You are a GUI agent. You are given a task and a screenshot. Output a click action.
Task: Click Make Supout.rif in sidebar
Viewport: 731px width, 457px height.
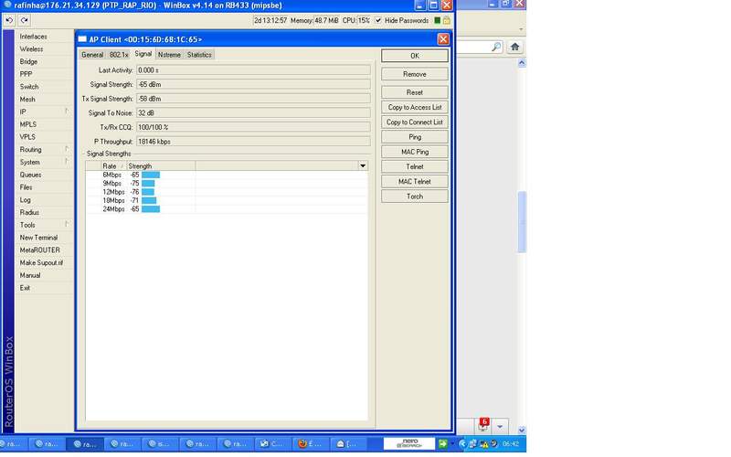click(x=41, y=263)
